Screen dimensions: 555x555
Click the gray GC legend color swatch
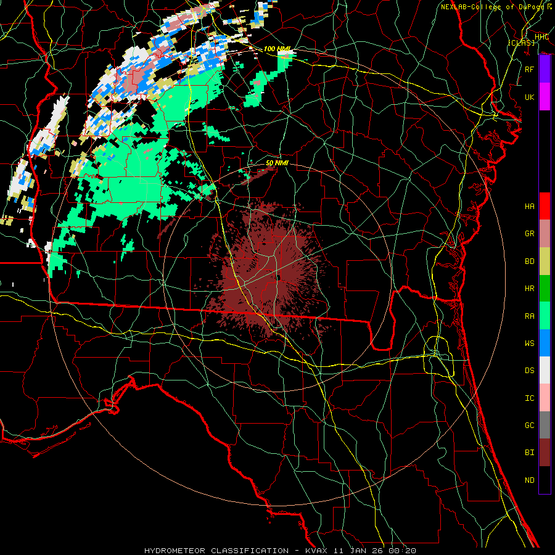pos(545,425)
